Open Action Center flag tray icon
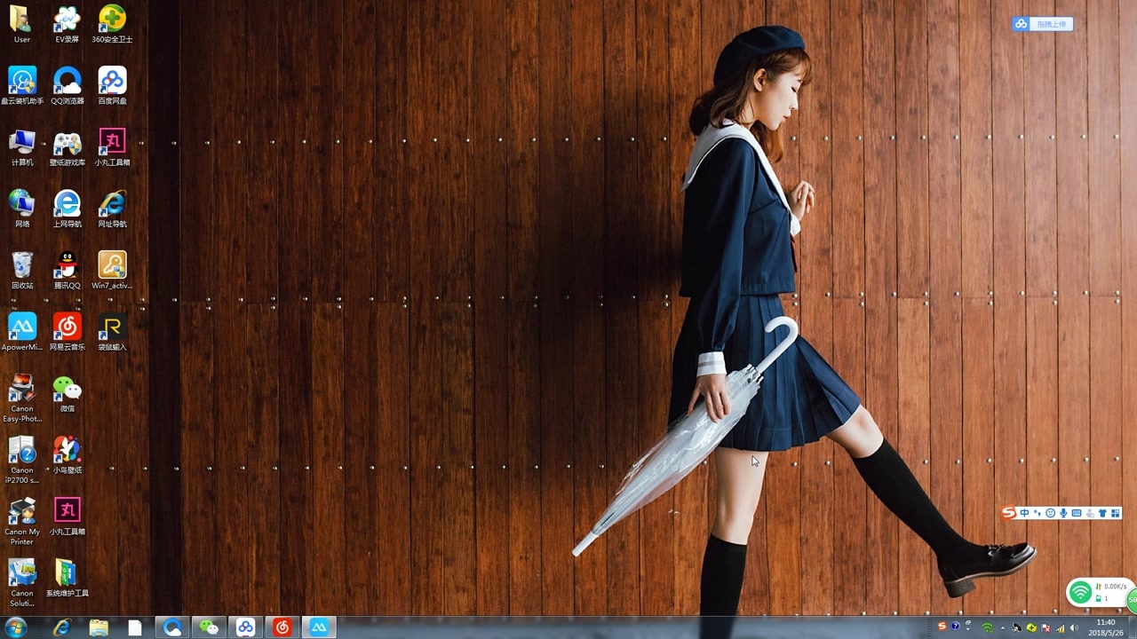Image resolution: width=1137 pixels, height=639 pixels. tap(1046, 627)
